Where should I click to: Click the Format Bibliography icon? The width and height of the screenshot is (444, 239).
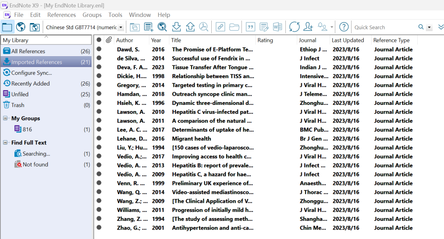click(264, 27)
